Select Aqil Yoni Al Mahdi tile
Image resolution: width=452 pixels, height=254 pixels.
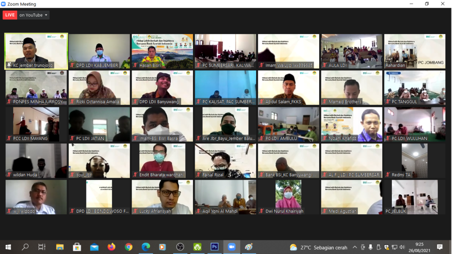(226, 197)
